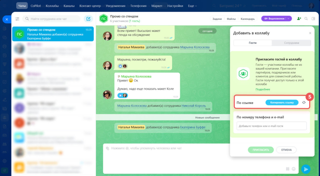Screen dimensions: 320x176
Task: Click the paperclip attach file icon
Action: coord(107,148)
